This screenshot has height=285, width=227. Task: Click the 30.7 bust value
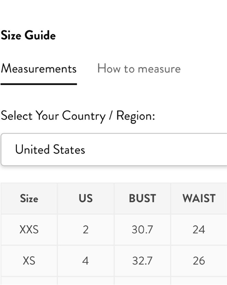point(142,230)
